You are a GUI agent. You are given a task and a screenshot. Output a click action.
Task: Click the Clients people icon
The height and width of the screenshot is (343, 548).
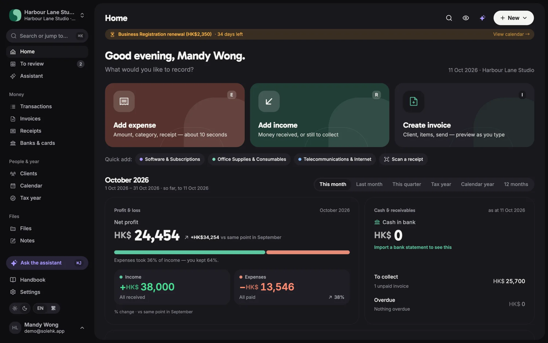point(13,174)
